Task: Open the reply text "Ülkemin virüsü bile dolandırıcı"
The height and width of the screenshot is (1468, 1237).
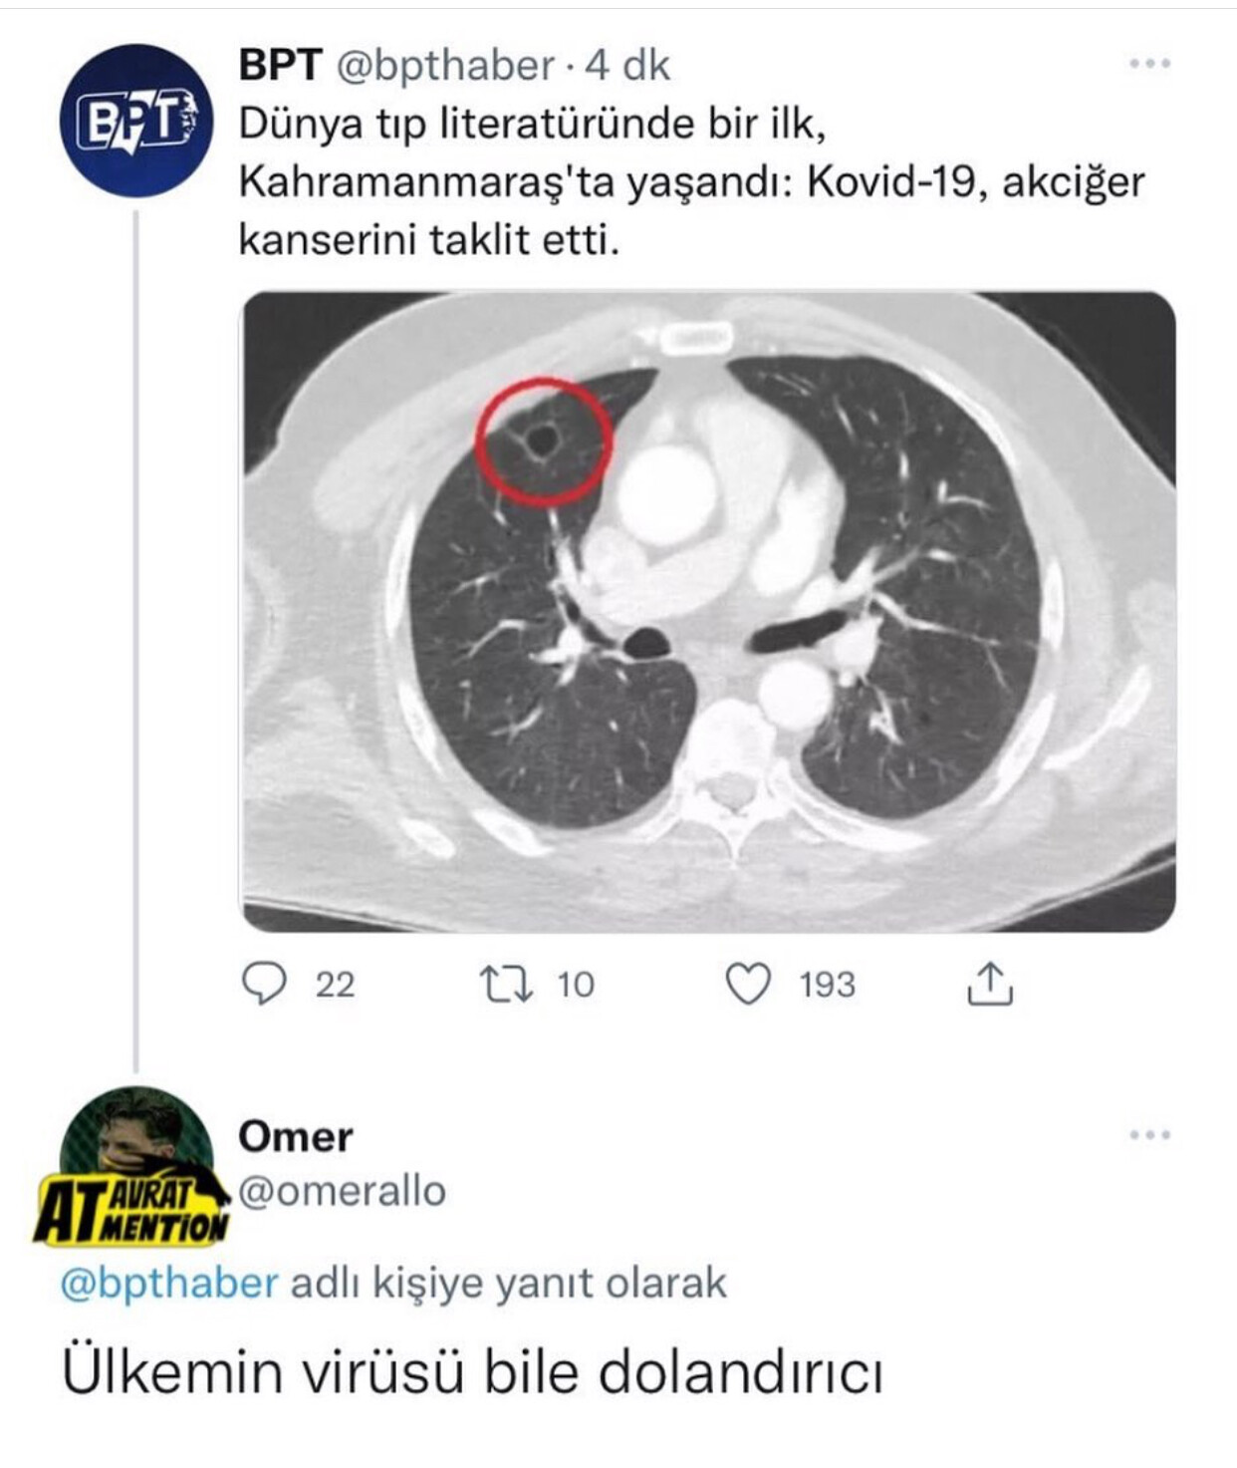Action: (472, 1372)
